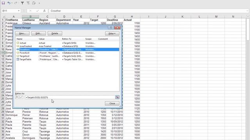Screen dimensions: 250x140
Task: Click the Name Manager red X button
Action: point(117,28)
